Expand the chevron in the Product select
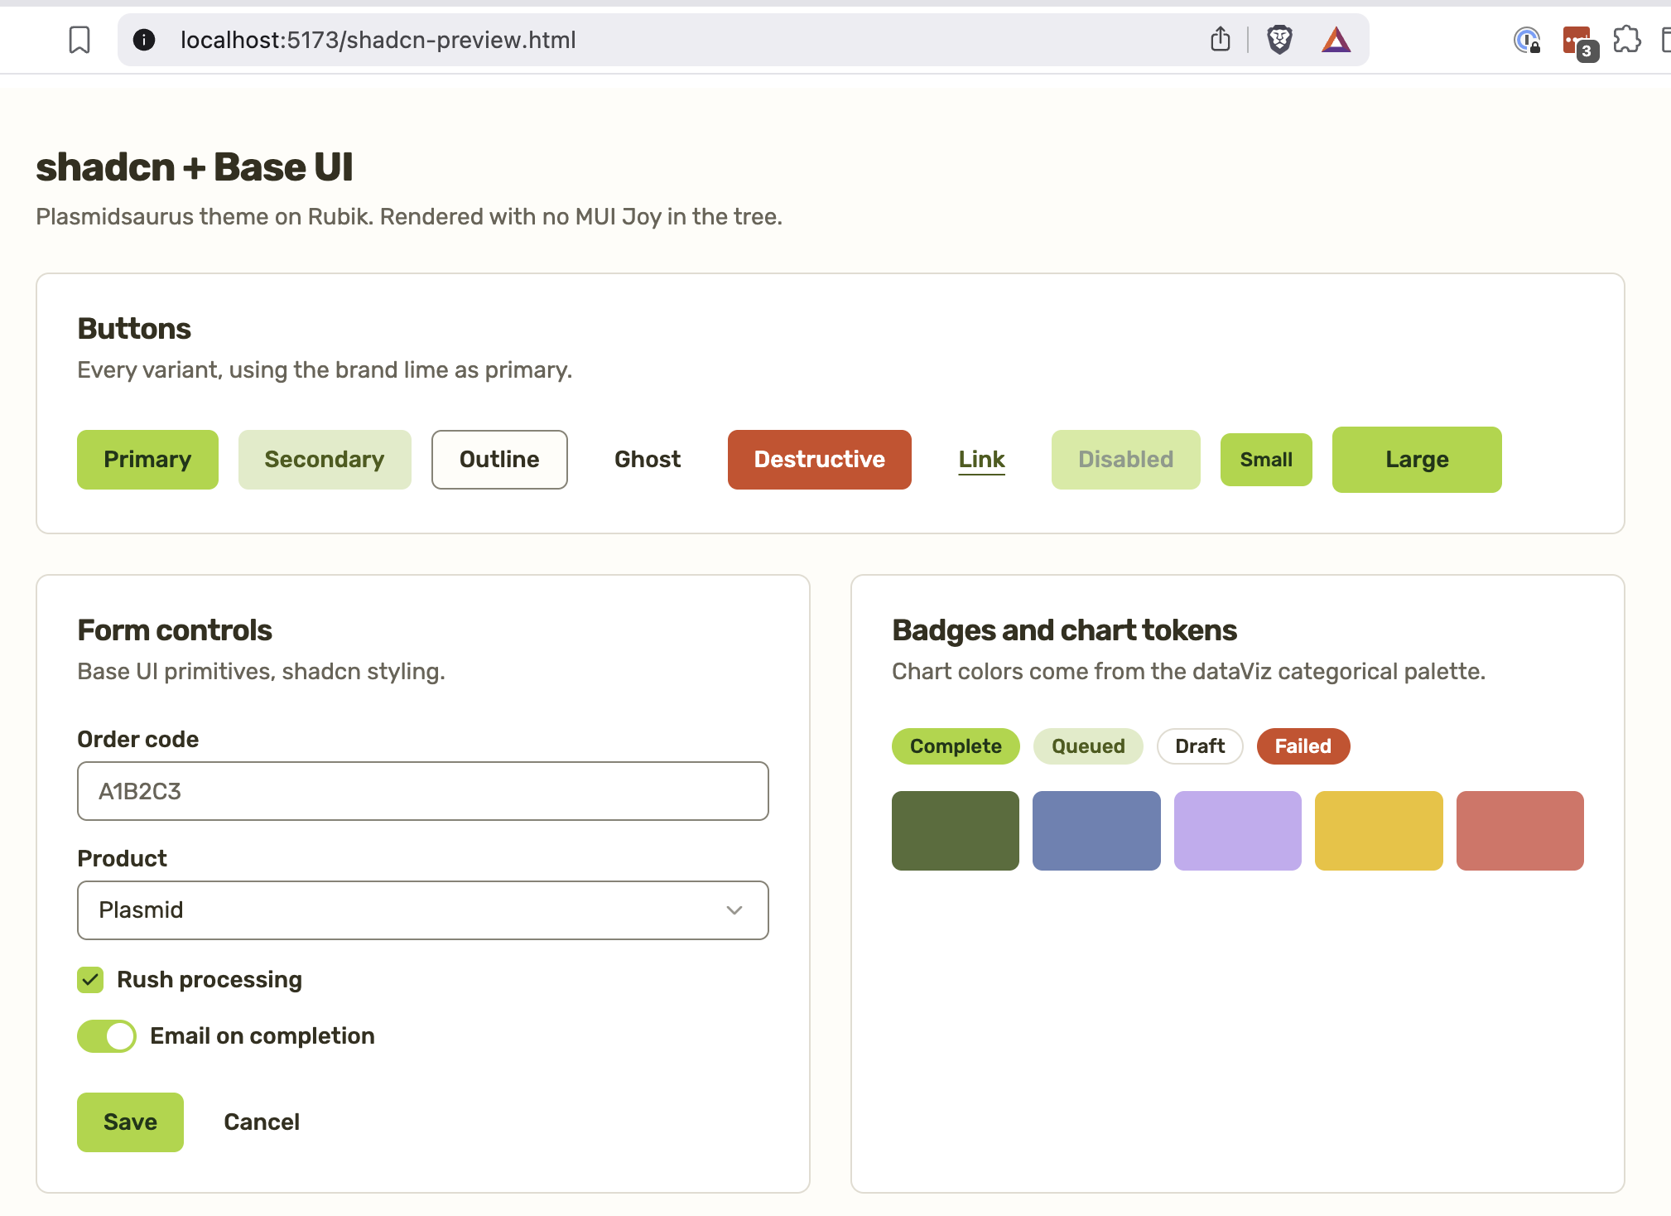This screenshot has width=1671, height=1216. click(734, 910)
